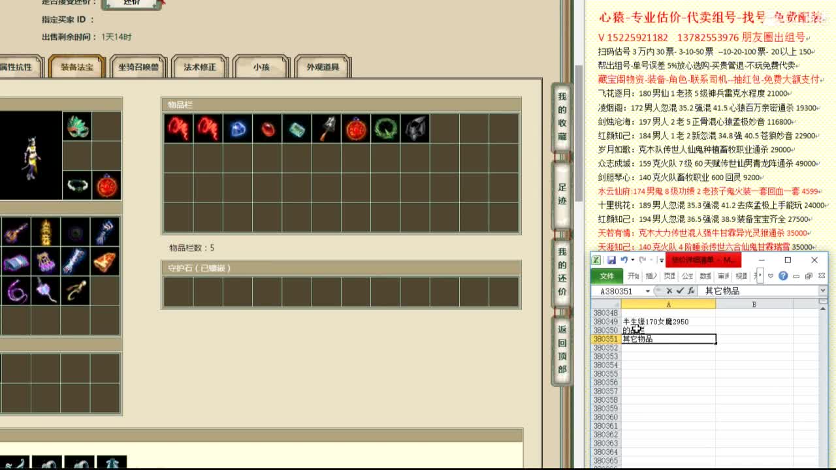Open the 法术修正 tab
Screen dimensions: 836x470
[200, 67]
